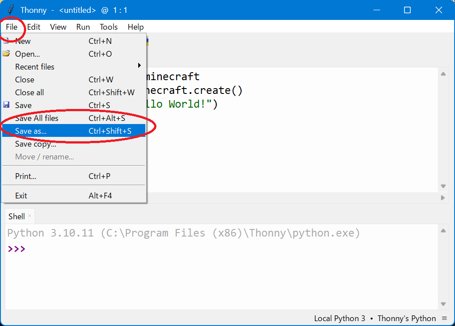Choose Exit from the File menu
The image size is (455, 326).
[74, 195]
